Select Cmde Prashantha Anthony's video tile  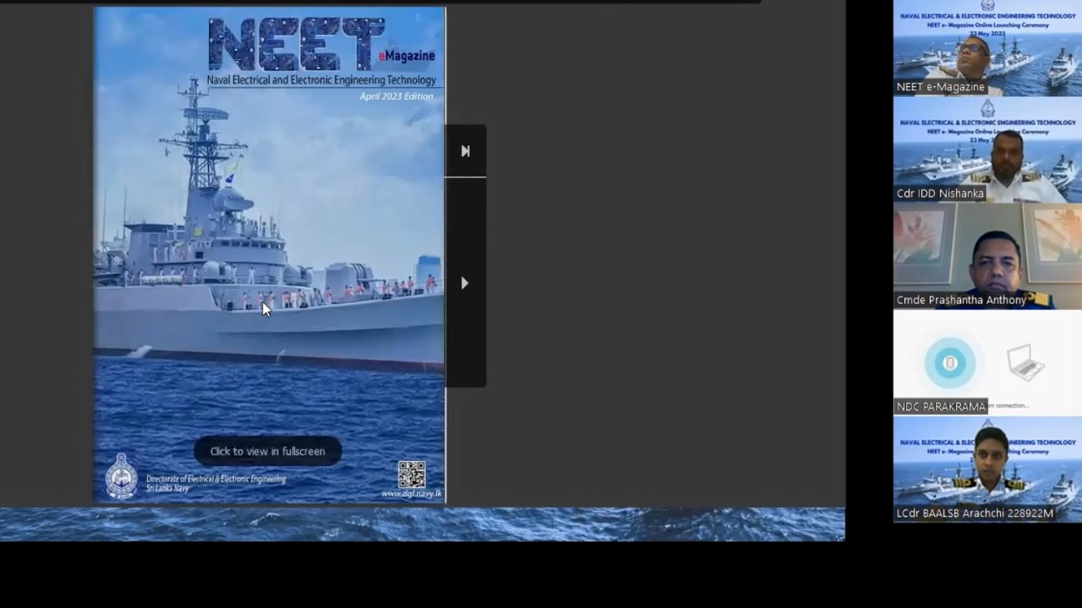[x=987, y=257]
